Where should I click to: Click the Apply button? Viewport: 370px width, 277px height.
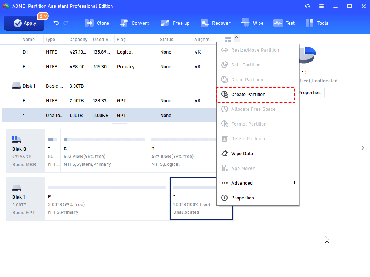[24, 23]
